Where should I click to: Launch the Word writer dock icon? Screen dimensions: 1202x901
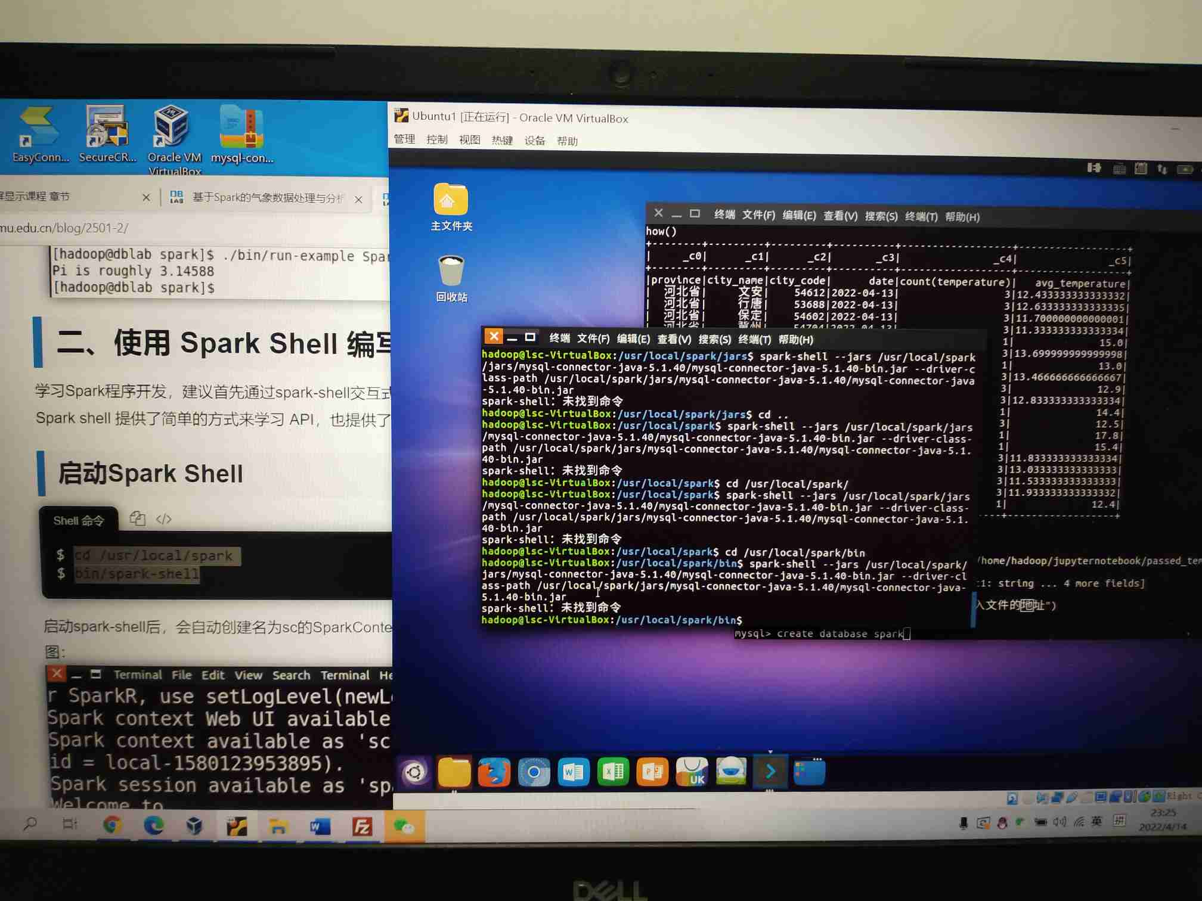click(x=573, y=772)
